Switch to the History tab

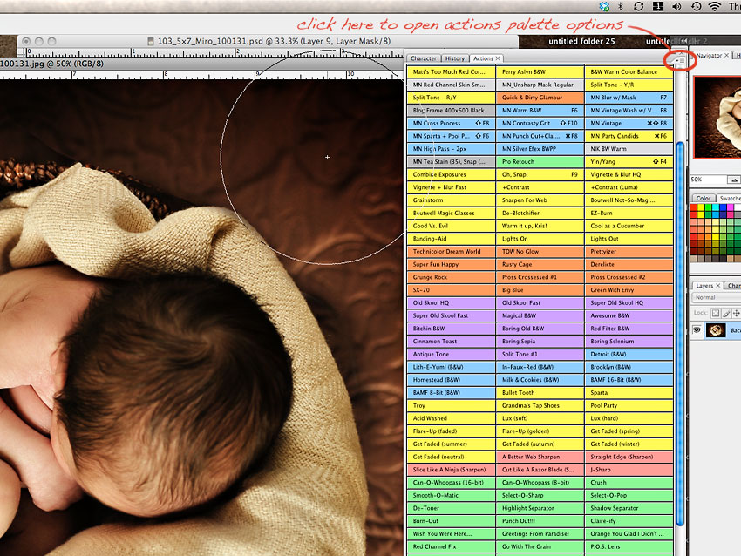(455, 58)
